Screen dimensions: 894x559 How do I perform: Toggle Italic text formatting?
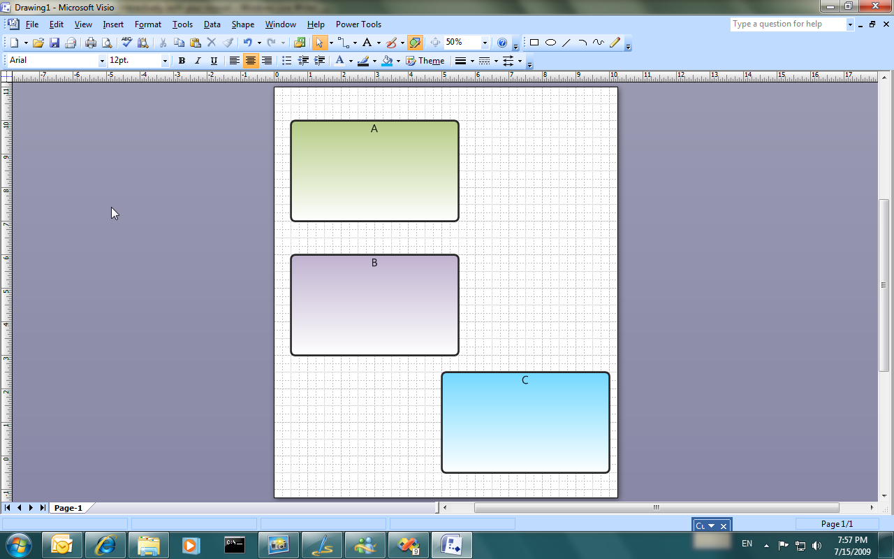click(198, 61)
